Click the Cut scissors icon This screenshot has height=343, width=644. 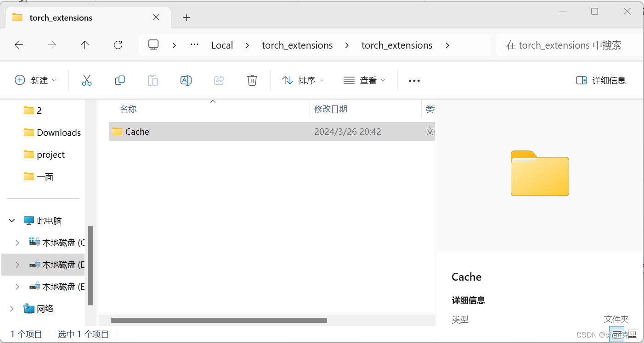click(x=86, y=80)
